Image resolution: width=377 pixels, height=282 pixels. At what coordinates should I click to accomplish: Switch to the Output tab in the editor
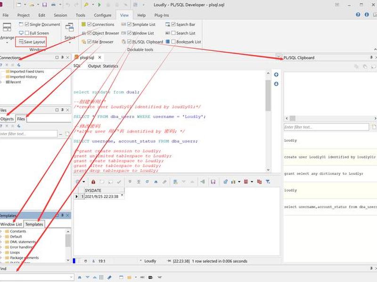click(x=94, y=66)
